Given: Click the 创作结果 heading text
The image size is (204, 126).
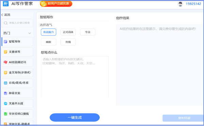Looking at the screenshot, I should 123,18.
